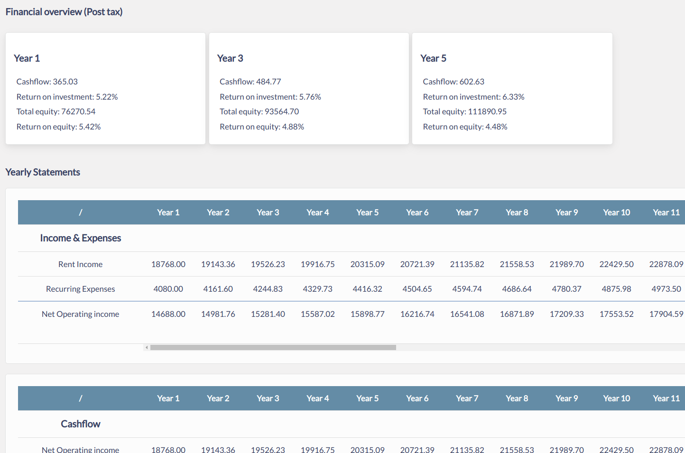
Task: Click the Year 5 summary card
Action: coord(512,88)
